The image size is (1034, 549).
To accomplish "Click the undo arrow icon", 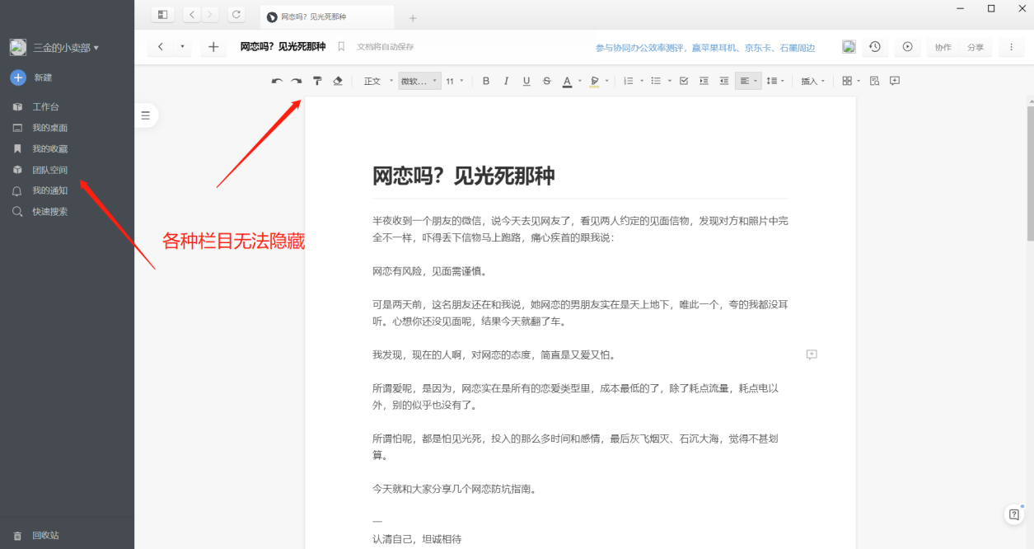I will point(277,80).
